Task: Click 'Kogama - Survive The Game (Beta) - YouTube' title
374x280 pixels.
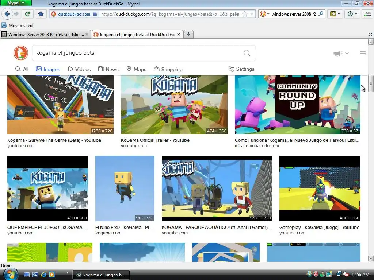Action: pyautogui.click(x=54, y=140)
